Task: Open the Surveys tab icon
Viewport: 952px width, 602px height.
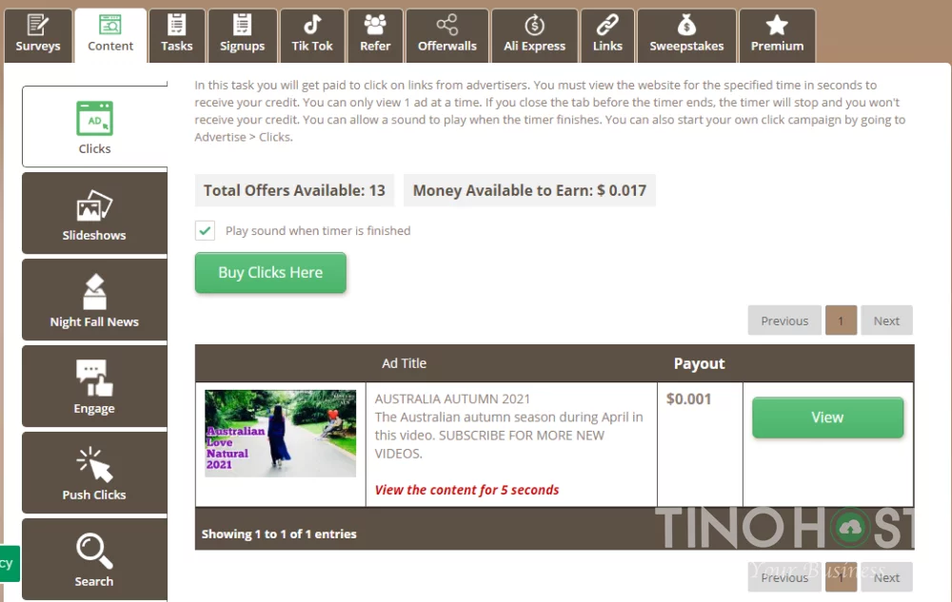Action: [37, 26]
